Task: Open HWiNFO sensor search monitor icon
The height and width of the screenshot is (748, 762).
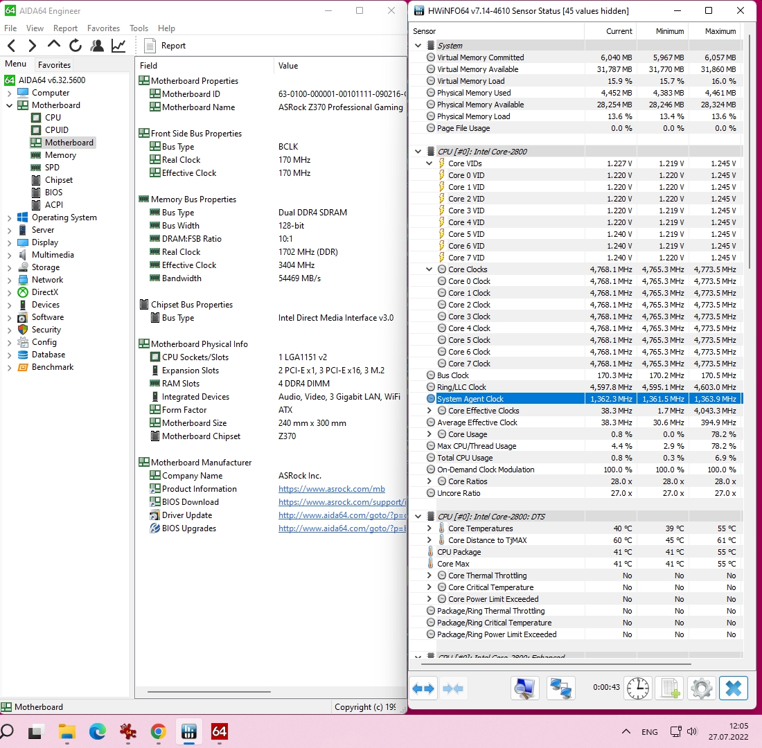Action: coord(525,688)
